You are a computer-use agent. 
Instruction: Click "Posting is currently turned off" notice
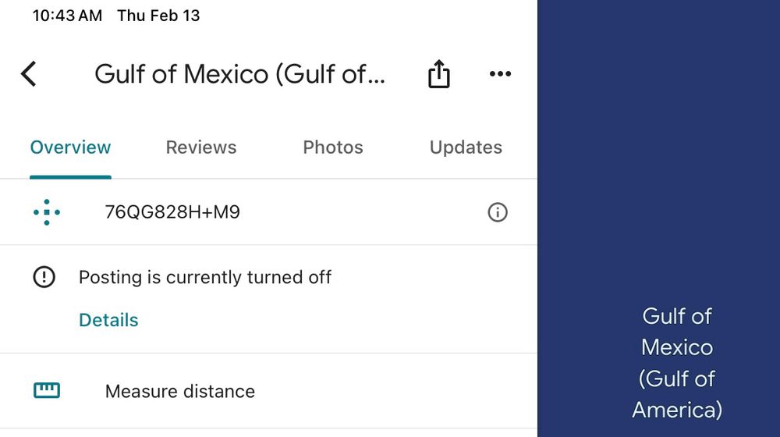pyautogui.click(x=205, y=277)
